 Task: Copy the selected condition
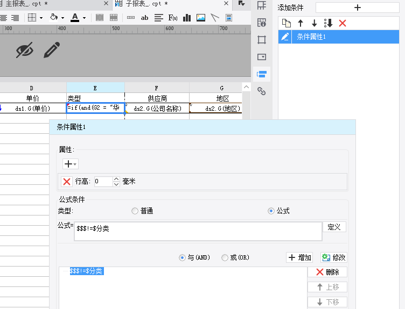pyautogui.click(x=286, y=23)
